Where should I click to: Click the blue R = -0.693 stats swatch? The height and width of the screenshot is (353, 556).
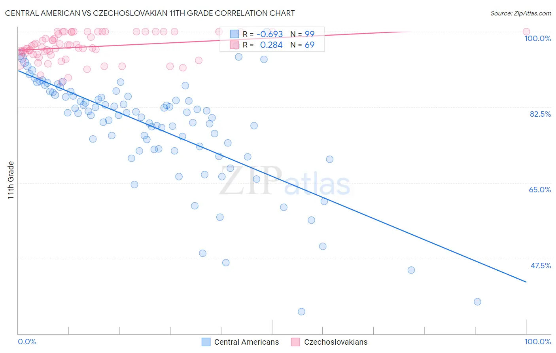[235, 34]
